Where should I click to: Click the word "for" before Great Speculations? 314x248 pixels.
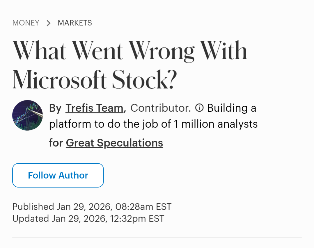coord(56,143)
